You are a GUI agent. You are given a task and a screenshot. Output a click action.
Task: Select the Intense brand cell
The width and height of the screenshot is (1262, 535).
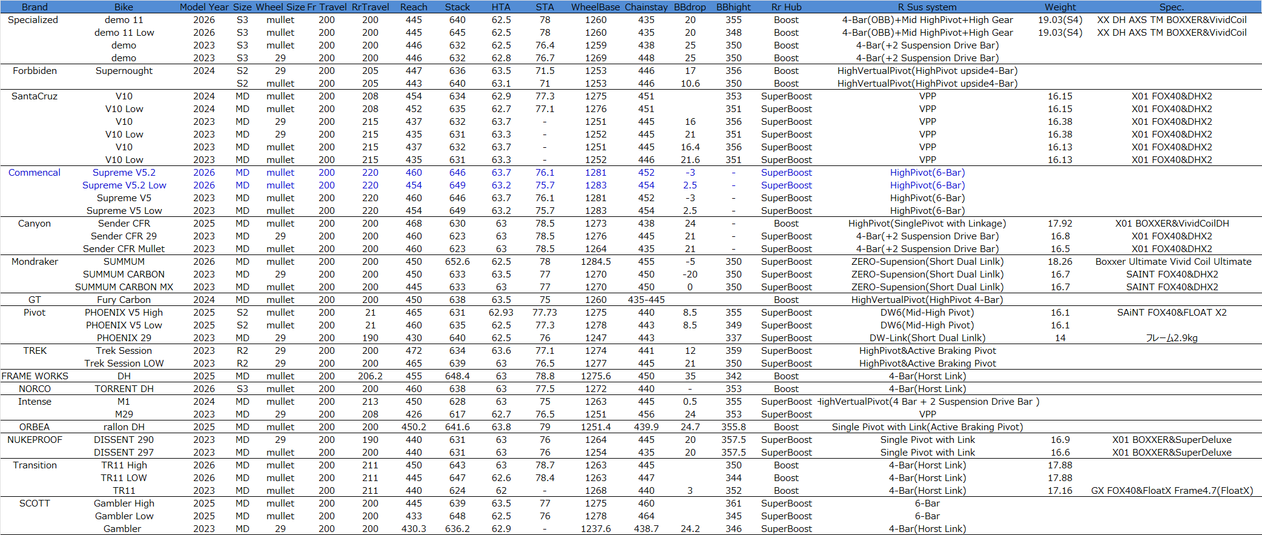pos(35,402)
